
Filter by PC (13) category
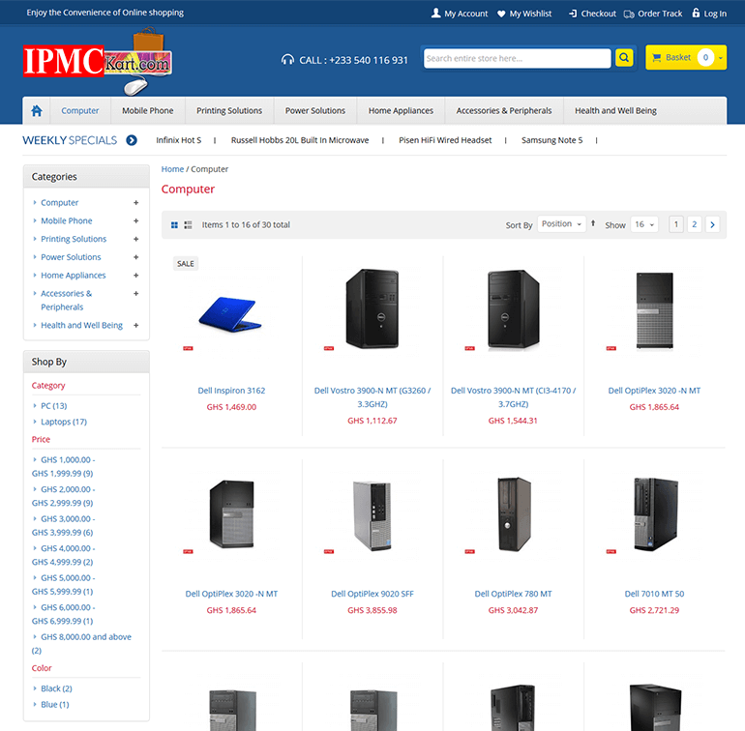(x=53, y=406)
